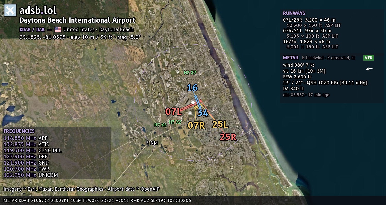Select runway 25L label on map
Image resolution: width=386 pixels, height=205 pixels.
pos(220,124)
